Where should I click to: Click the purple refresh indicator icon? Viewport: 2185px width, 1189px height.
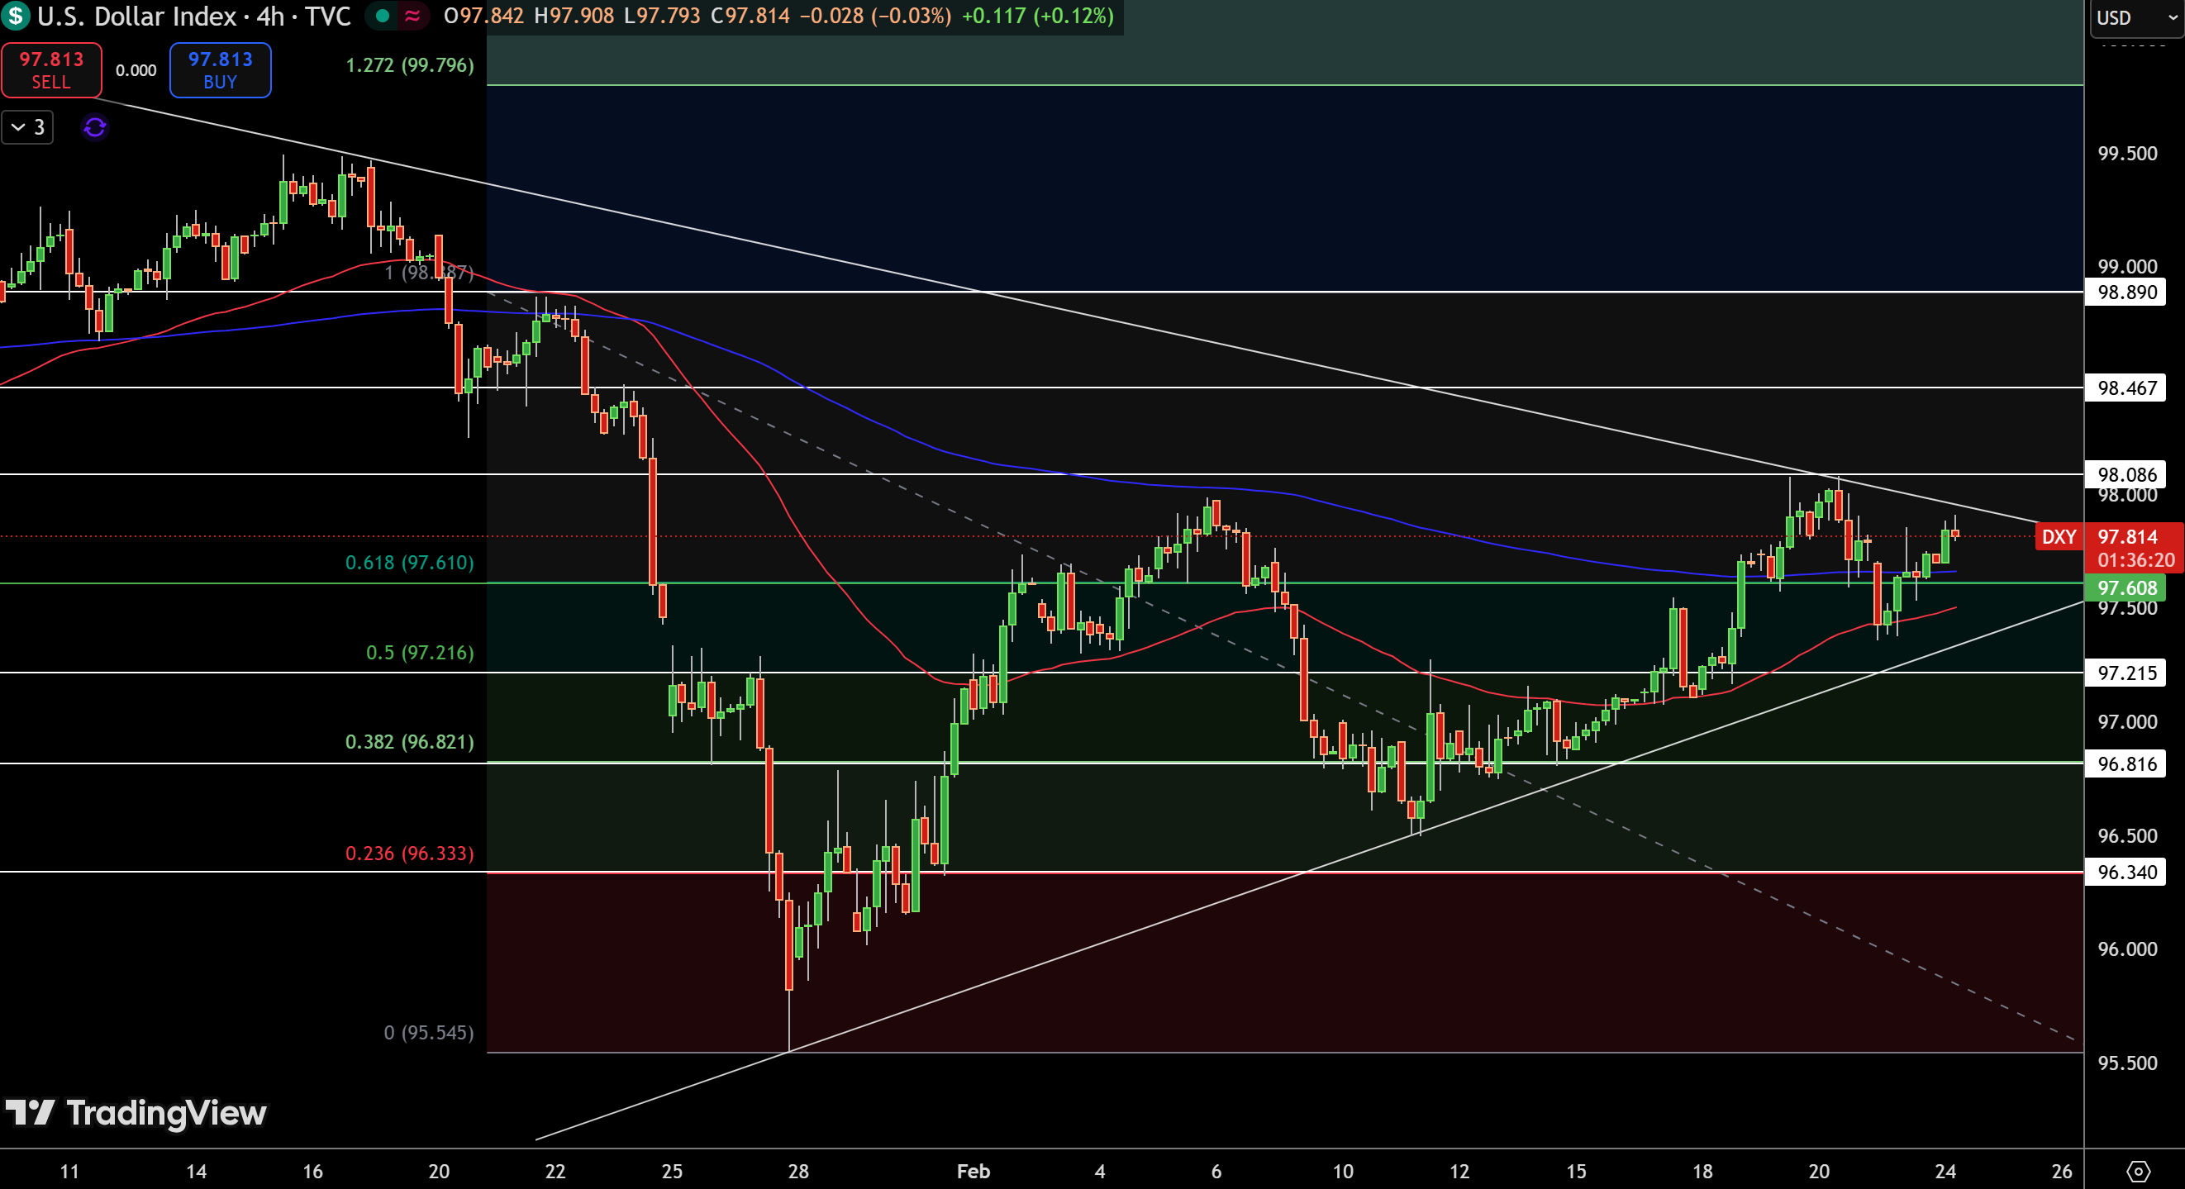tap(95, 127)
